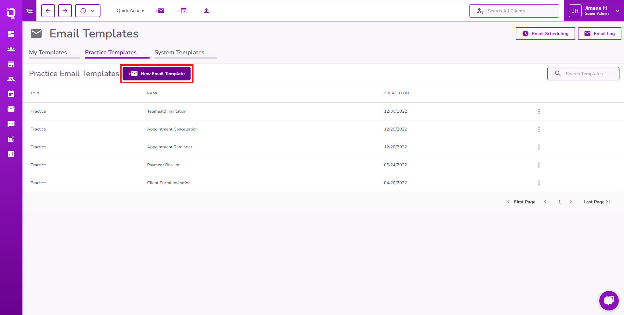Click the search magnifier icon in Search Templates
This screenshot has height=315, width=624.
tap(558, 74)
